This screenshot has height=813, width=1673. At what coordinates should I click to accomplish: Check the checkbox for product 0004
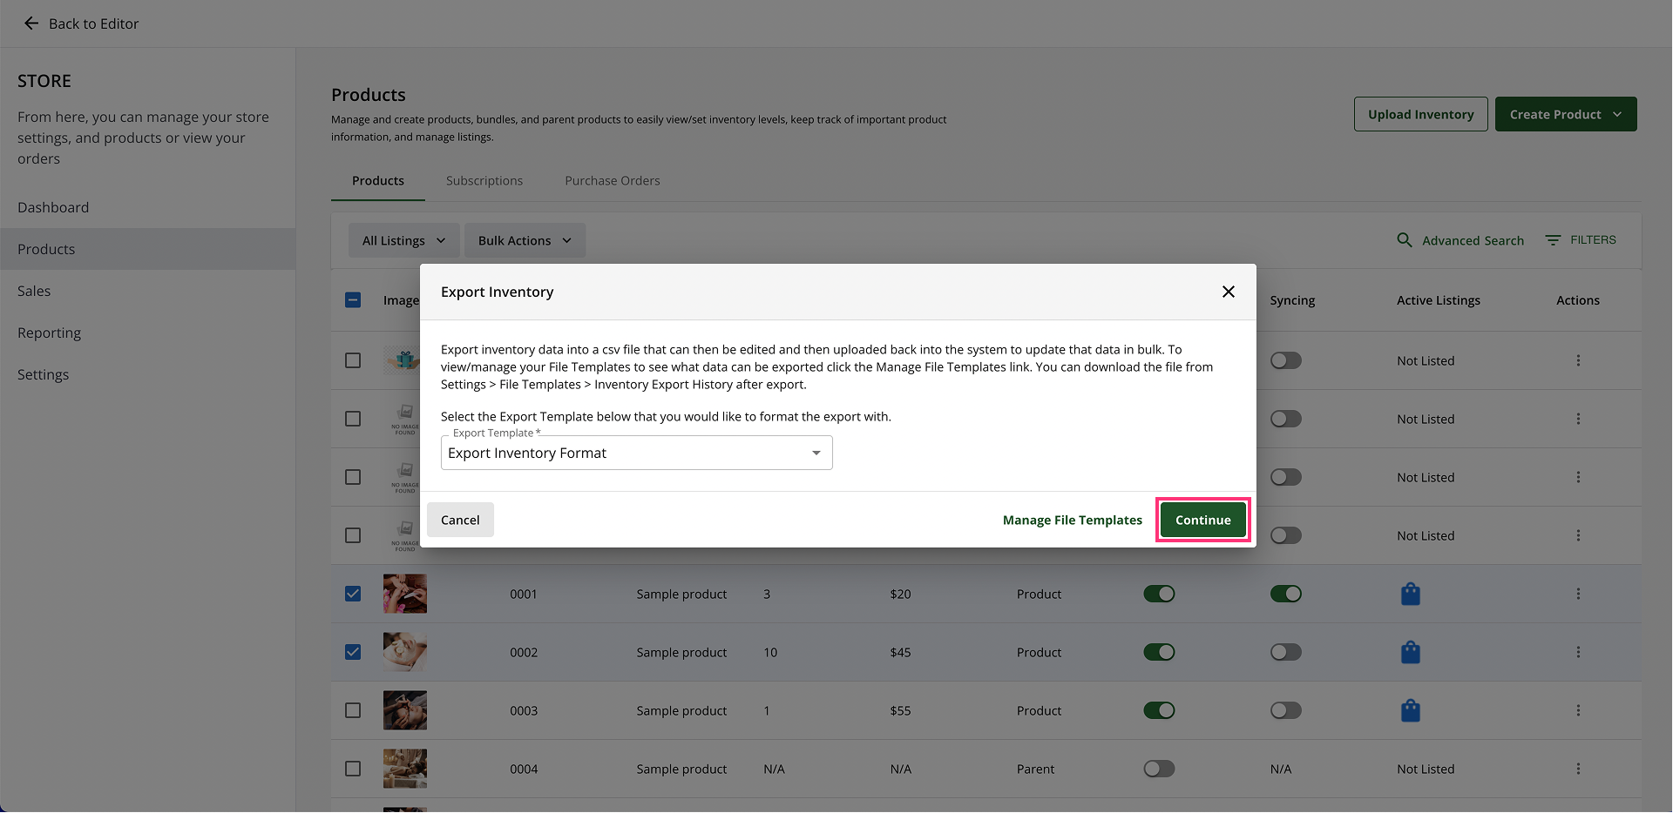tap(353, 769)
